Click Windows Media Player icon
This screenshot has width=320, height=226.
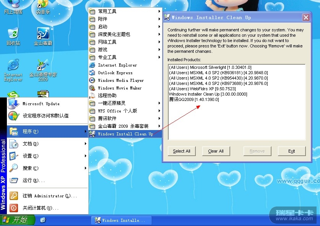[x=92, y=80]
